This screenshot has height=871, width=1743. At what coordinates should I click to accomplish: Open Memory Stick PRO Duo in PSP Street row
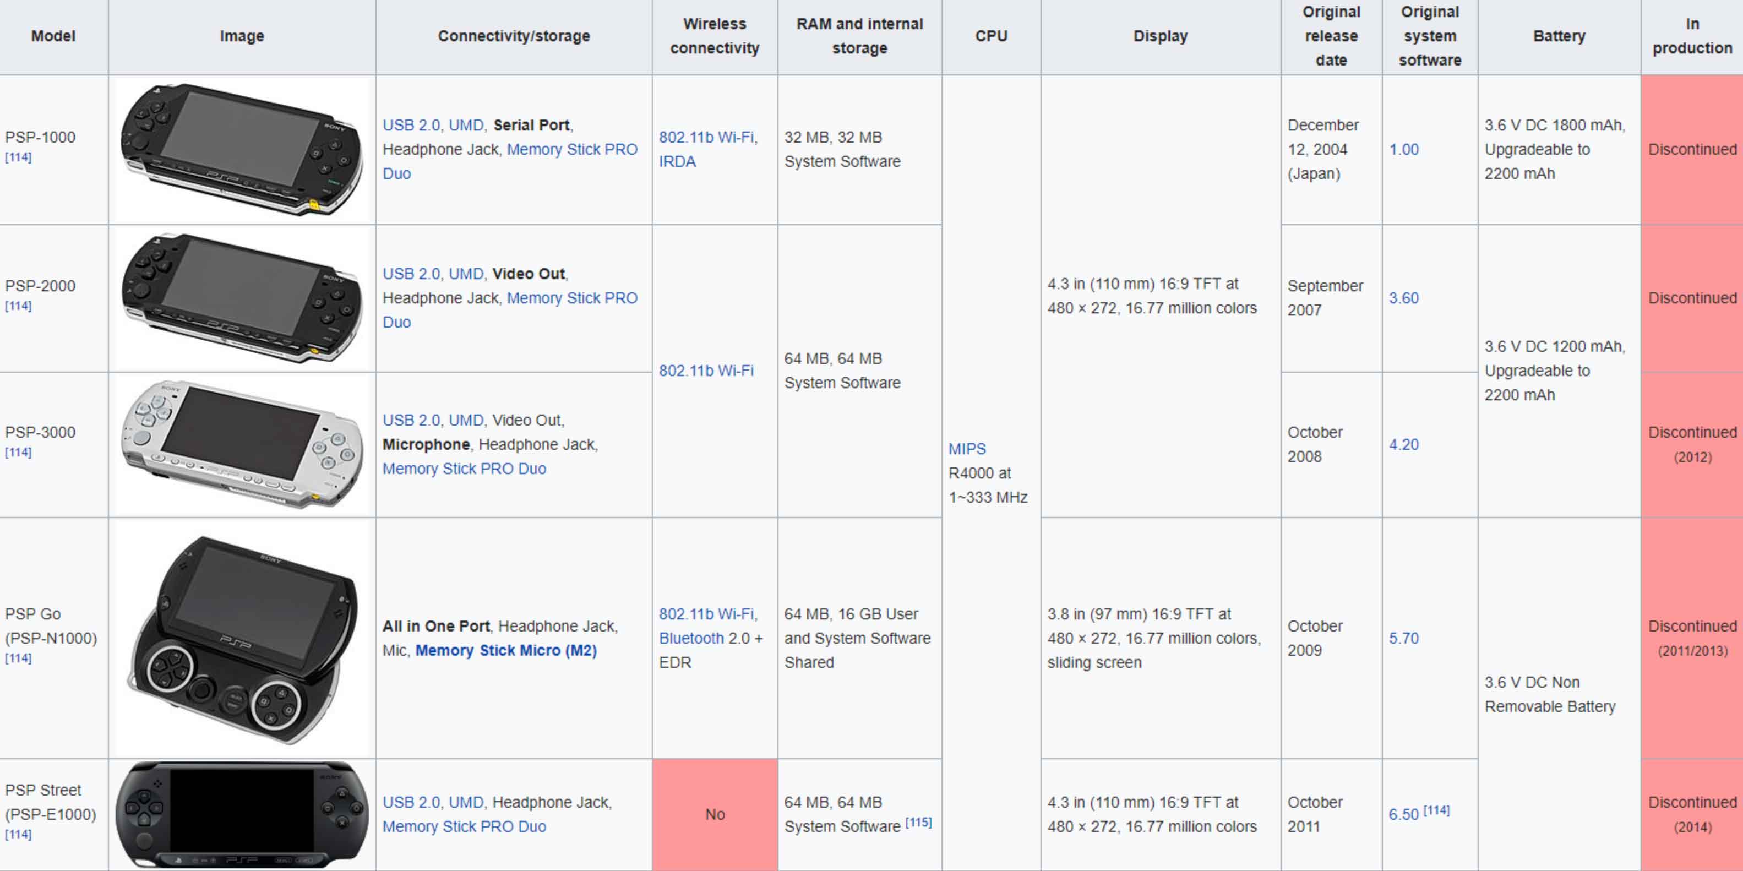tap(464, 826)
